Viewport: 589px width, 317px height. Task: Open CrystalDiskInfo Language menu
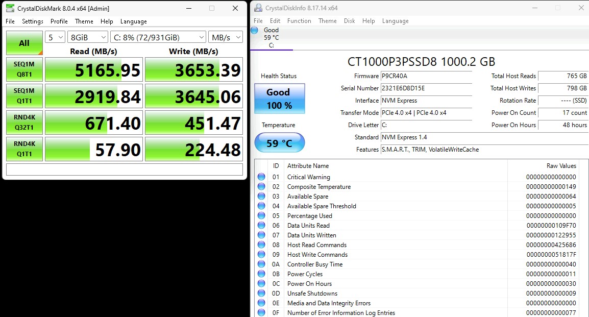pos(395,21)
